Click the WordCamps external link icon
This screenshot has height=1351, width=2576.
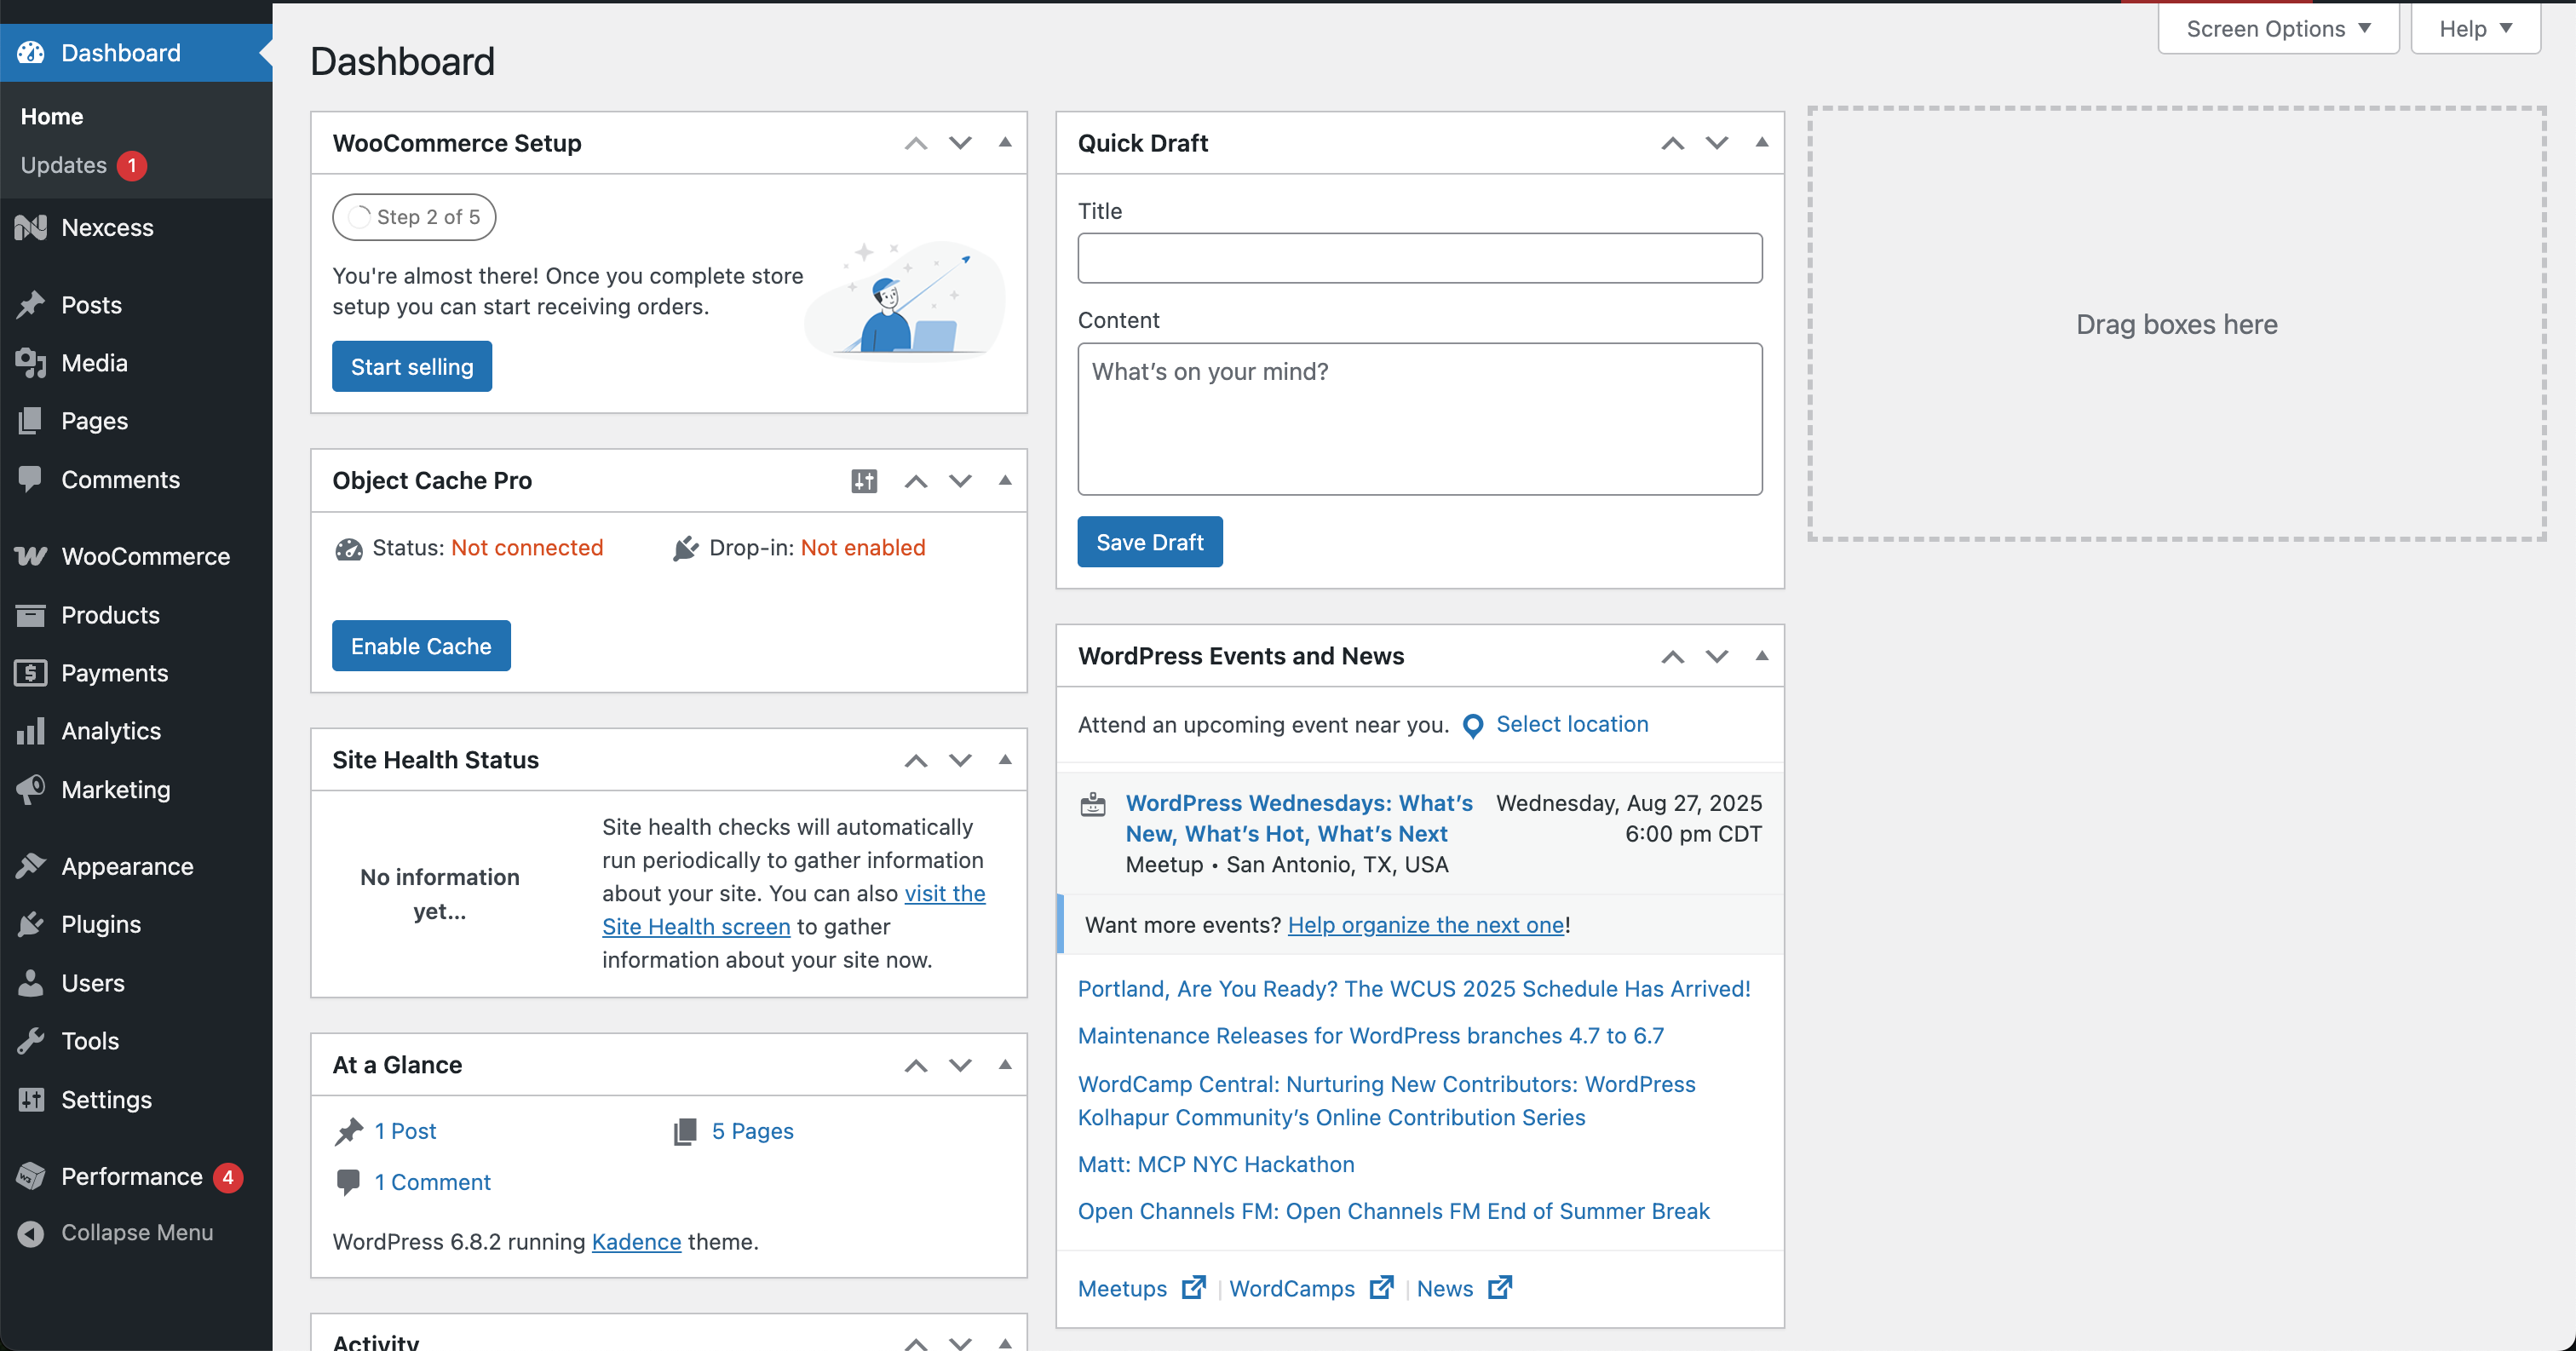1382,1288
